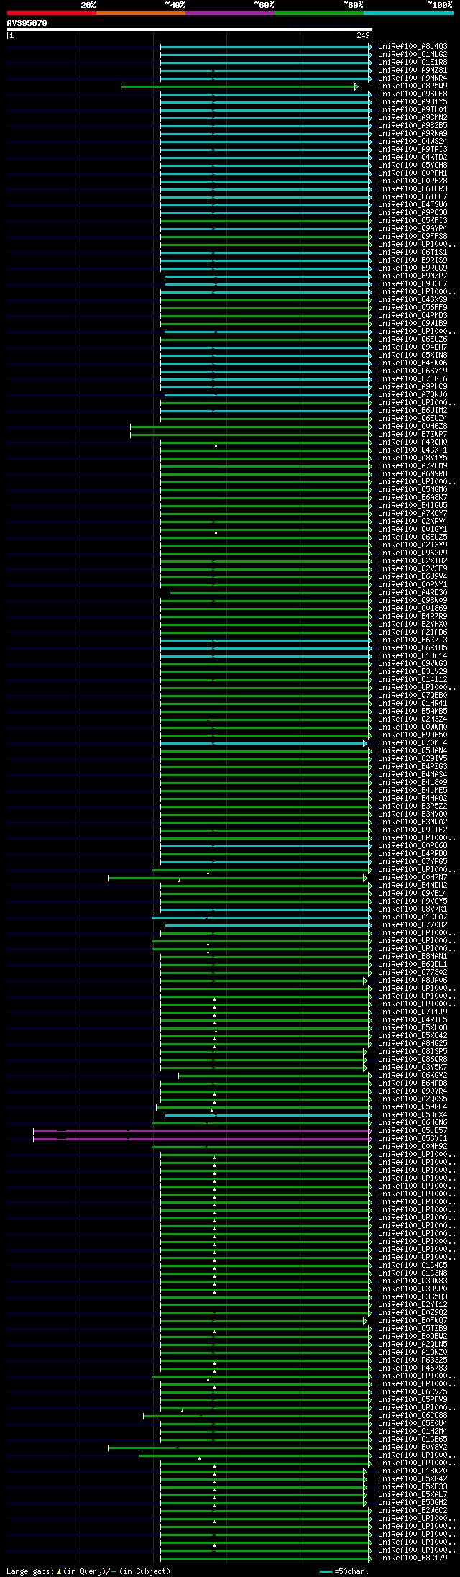Open hit UniRef100_A9NNR4
Image resolution: width=460 pixels, height=1577 pixels.
click(x=413, y=78)
